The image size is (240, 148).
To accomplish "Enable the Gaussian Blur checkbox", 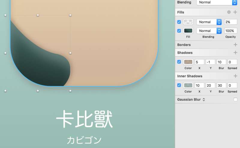I will pyautogui.click(x=235, y=100).
